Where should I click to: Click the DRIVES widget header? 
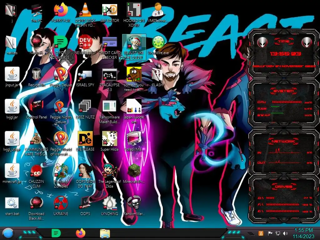click(x=283, y=187)
